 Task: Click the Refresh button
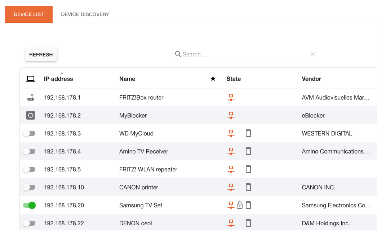coord(41,55)
